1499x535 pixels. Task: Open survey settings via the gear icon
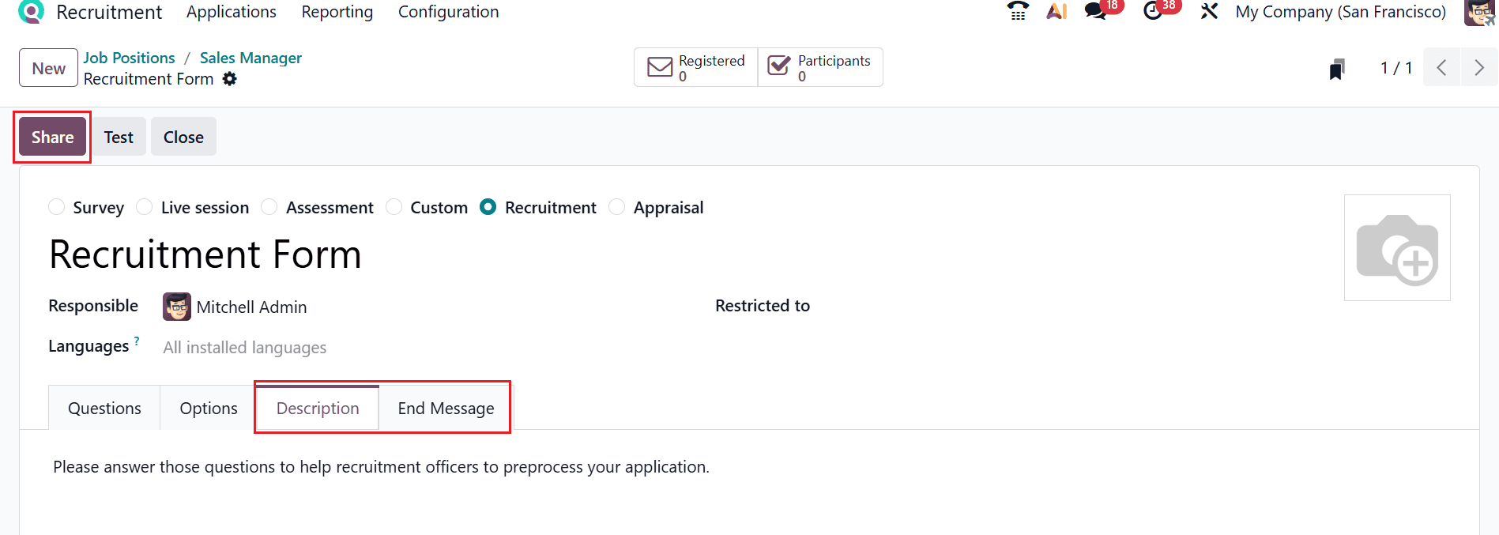point(229,79)
